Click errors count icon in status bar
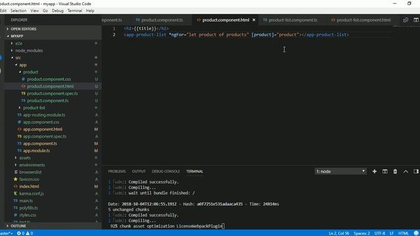Viewport: 420px width, 236px height. (20, 233)
